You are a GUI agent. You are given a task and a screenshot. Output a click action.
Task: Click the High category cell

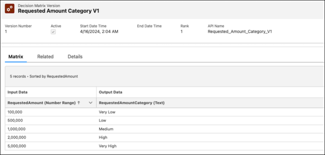click(x=210, y=138)
